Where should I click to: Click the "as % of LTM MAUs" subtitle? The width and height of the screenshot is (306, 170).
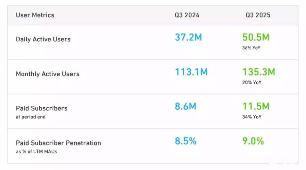coord(36,152)
